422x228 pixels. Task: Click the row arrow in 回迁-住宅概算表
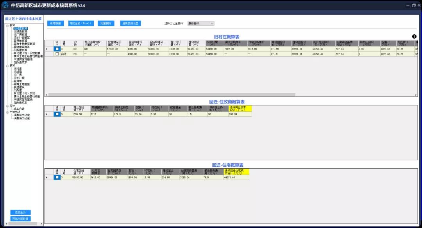click(47, 177)
